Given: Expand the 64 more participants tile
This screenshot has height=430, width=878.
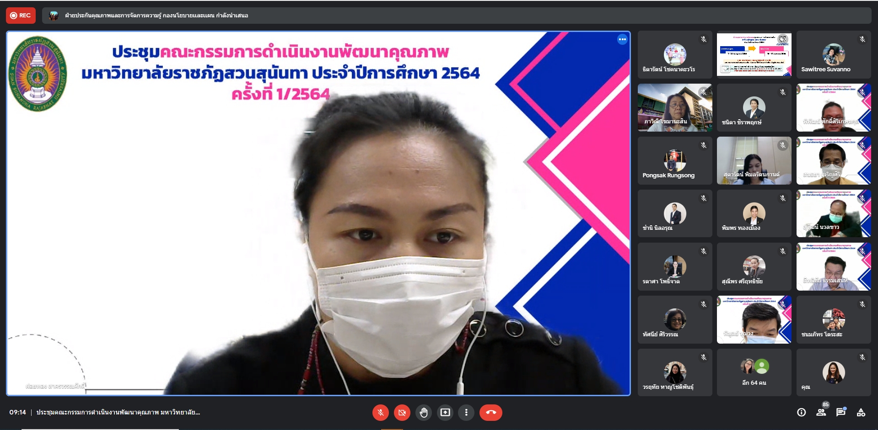Looking at the screenshot, I should [754, 372].
